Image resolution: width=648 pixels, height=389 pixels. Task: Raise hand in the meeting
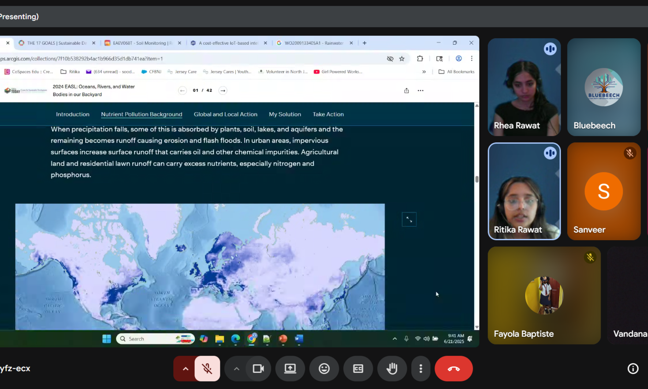tap(392, 369)
